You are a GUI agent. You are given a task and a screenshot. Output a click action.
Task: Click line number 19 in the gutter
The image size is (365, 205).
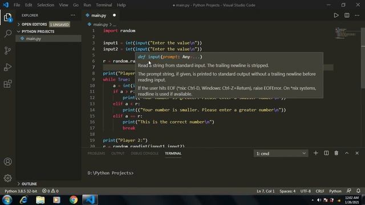coord(92,141)
